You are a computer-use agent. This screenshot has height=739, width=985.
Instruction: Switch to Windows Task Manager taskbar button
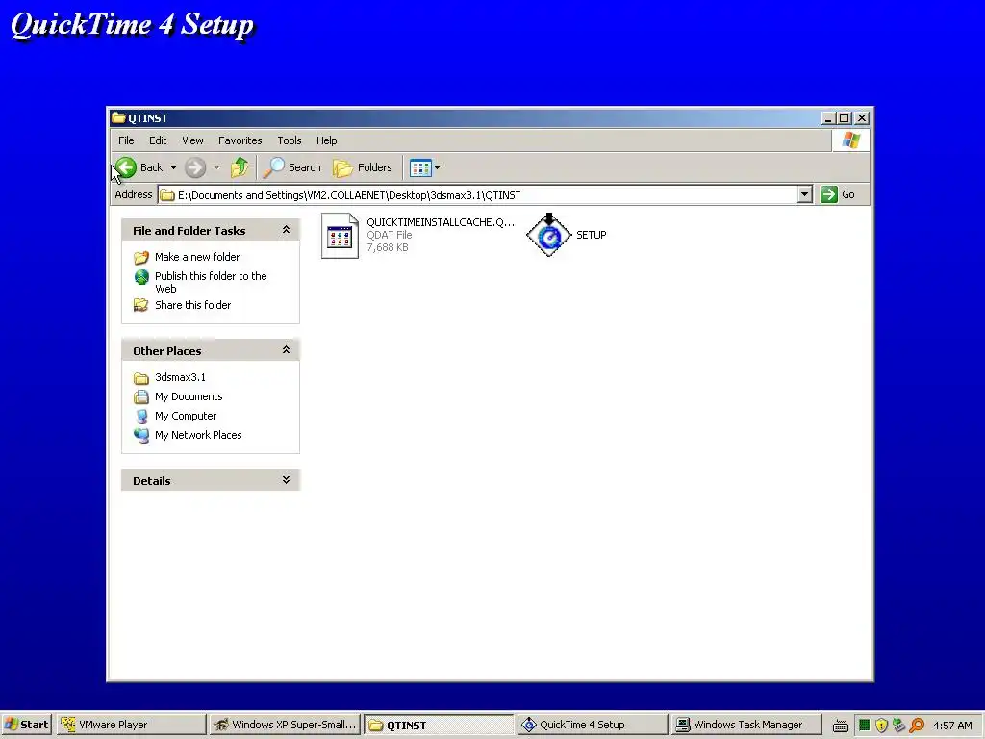[746, 725]
